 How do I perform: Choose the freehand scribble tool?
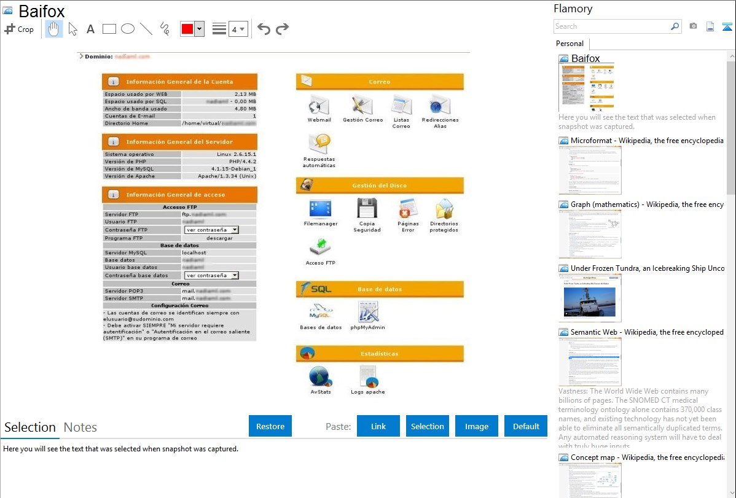tap(165, 29)
